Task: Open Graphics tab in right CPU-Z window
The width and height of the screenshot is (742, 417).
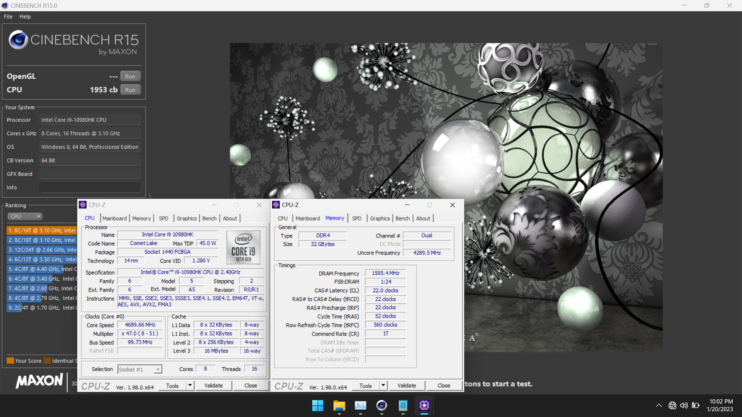Action: click(x=380, y=218)
